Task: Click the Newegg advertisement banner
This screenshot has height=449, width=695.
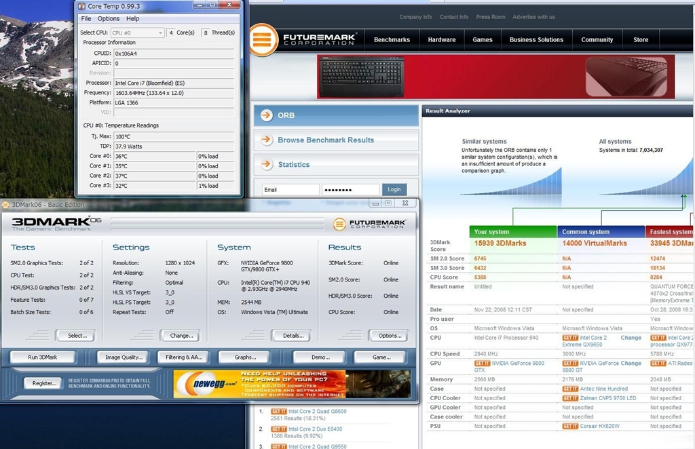Action: click(x=292, y=384)
